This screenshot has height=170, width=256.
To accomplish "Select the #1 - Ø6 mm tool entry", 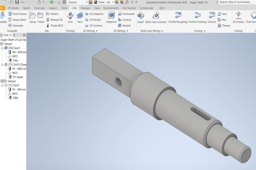I will point(17,90).
